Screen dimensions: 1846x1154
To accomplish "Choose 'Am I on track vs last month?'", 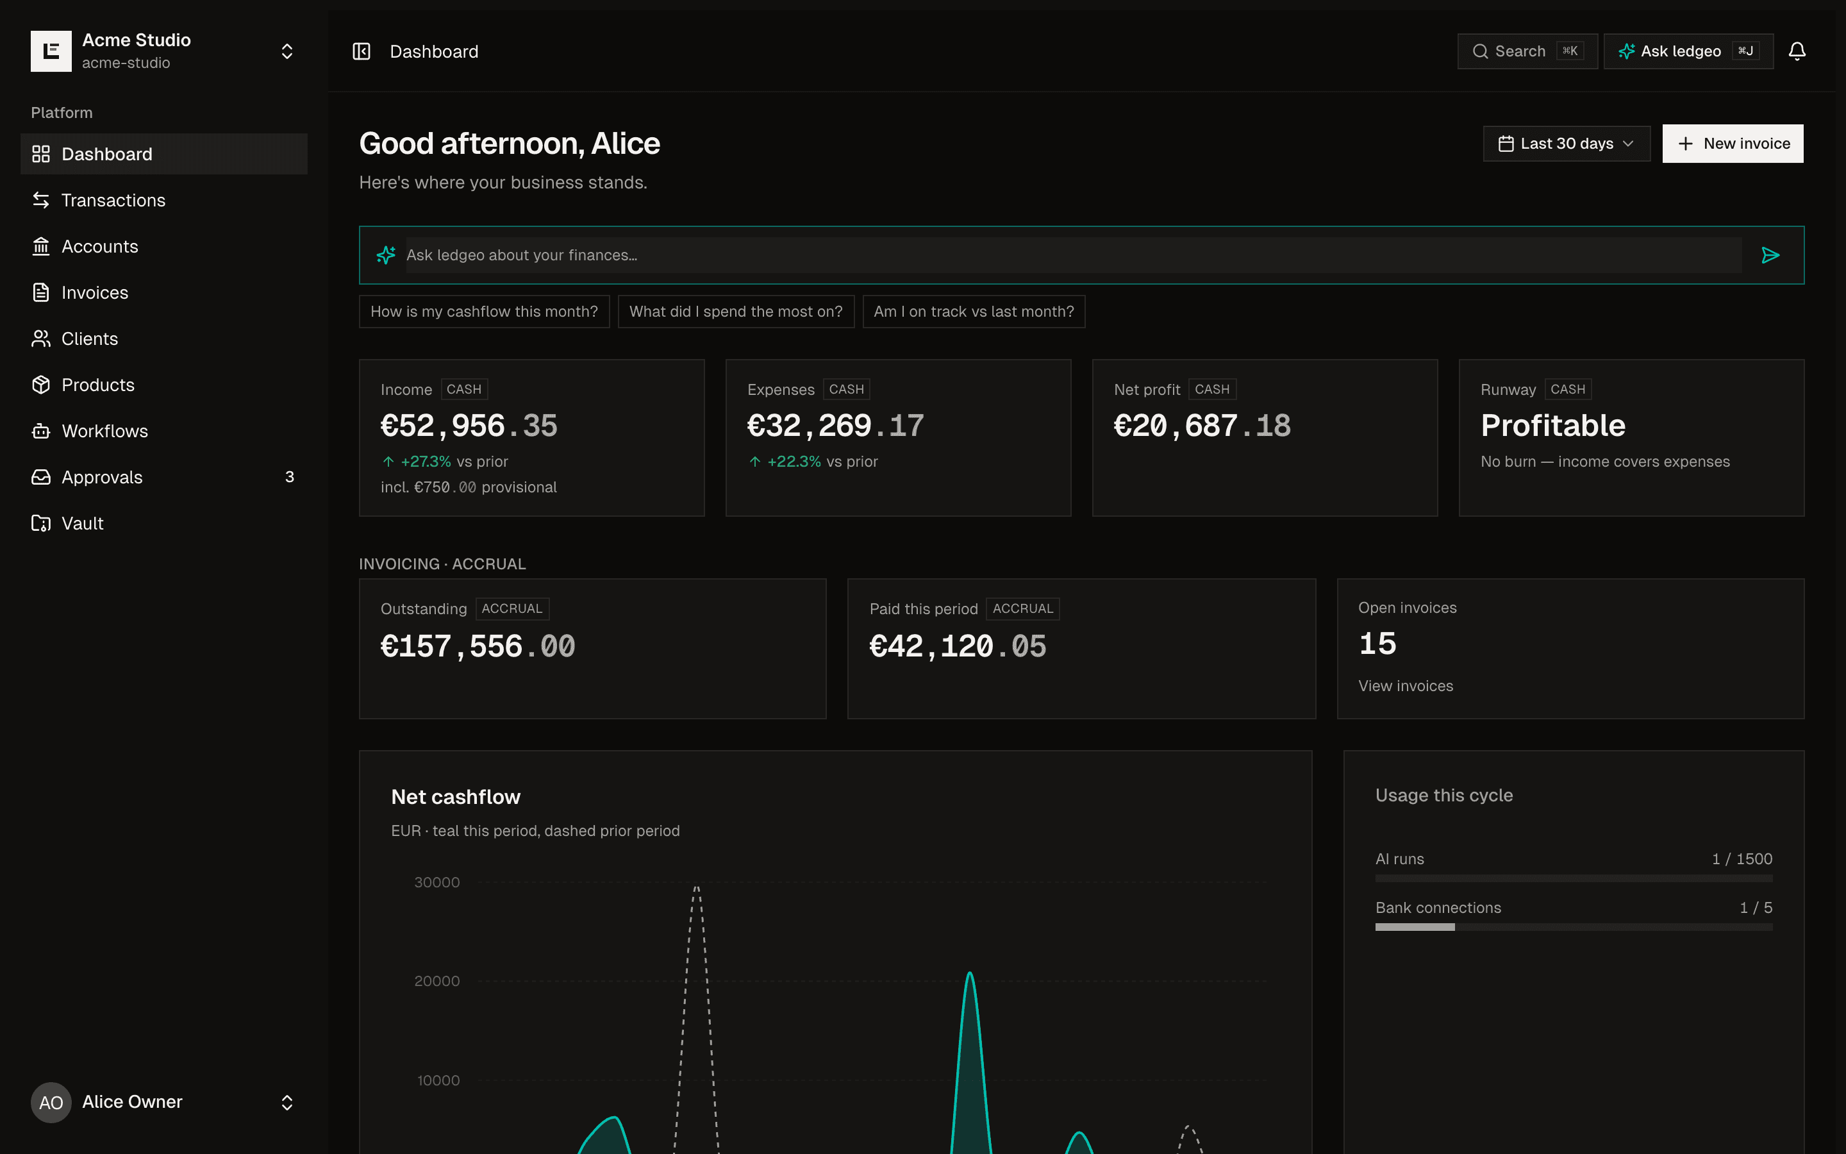I will point(974,312).
